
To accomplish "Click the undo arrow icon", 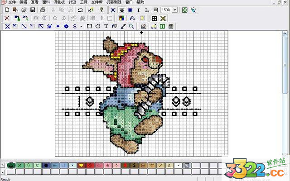I will [x=80, y=10].
